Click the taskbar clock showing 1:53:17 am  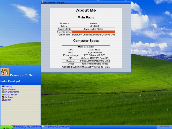click(x=164, y=127)
